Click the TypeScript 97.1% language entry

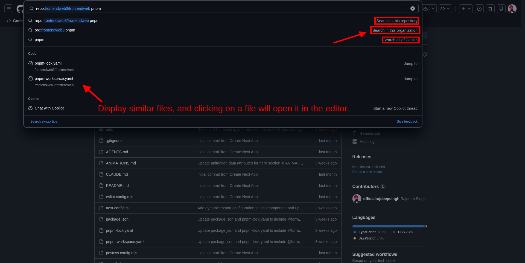point(370,232)
